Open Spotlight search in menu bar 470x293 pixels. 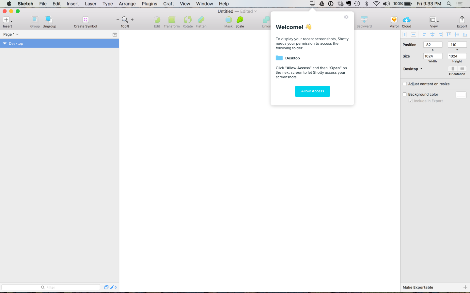tap(449, 4)
